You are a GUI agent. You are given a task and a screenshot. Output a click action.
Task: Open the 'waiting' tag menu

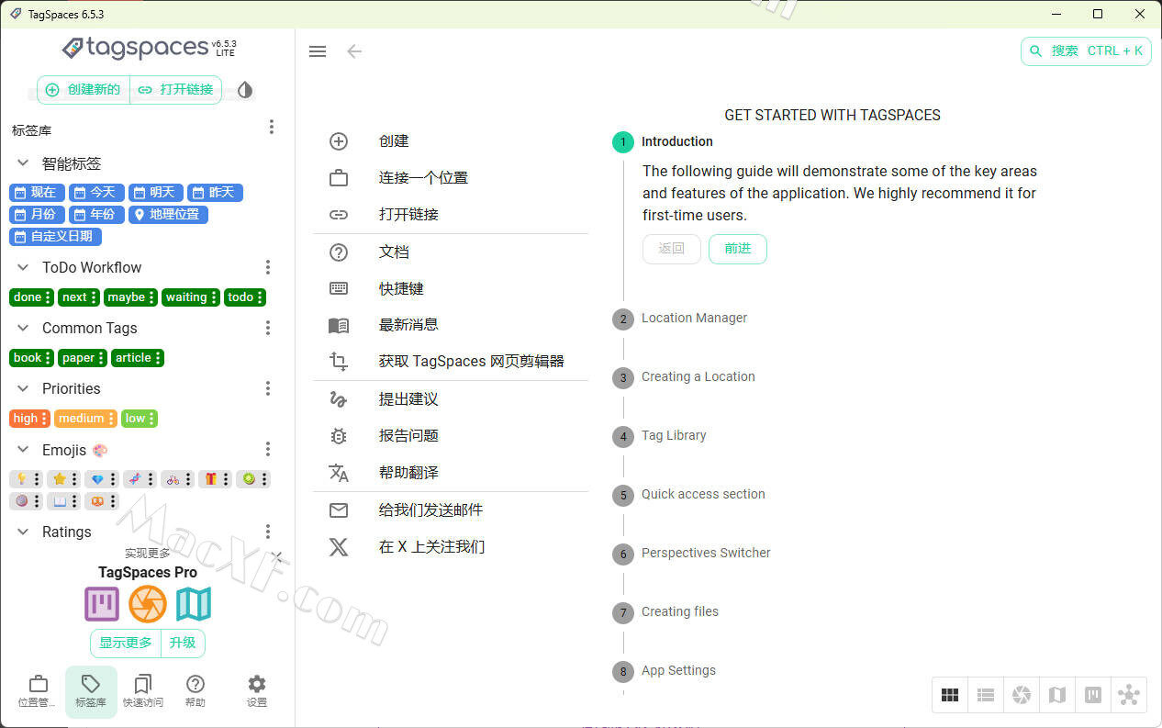pos(214,297)
